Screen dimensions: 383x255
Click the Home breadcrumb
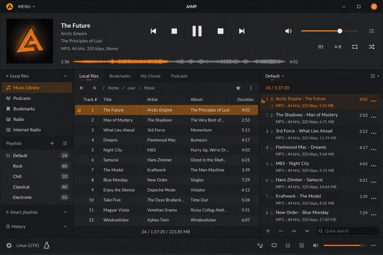pos(113,88)
